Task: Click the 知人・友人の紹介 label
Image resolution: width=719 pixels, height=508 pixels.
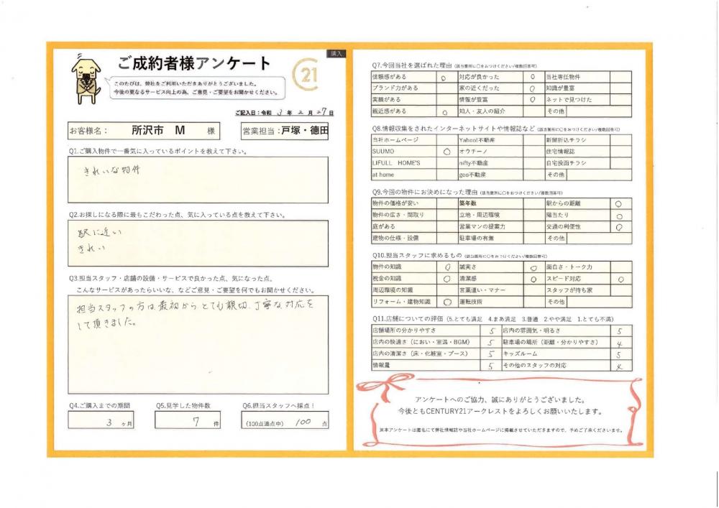Action: tap(482, 111)
